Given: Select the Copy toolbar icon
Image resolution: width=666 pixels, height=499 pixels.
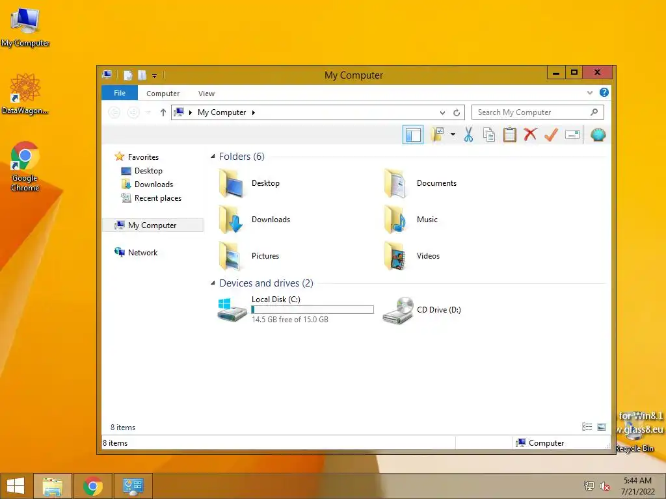Looking at the screenshot, I should (x=489, y=135).
